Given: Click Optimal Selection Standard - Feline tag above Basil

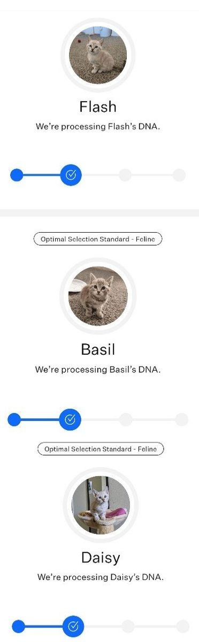Looking at the screenshot, I should pyautogui.click(x=98, y=239).
